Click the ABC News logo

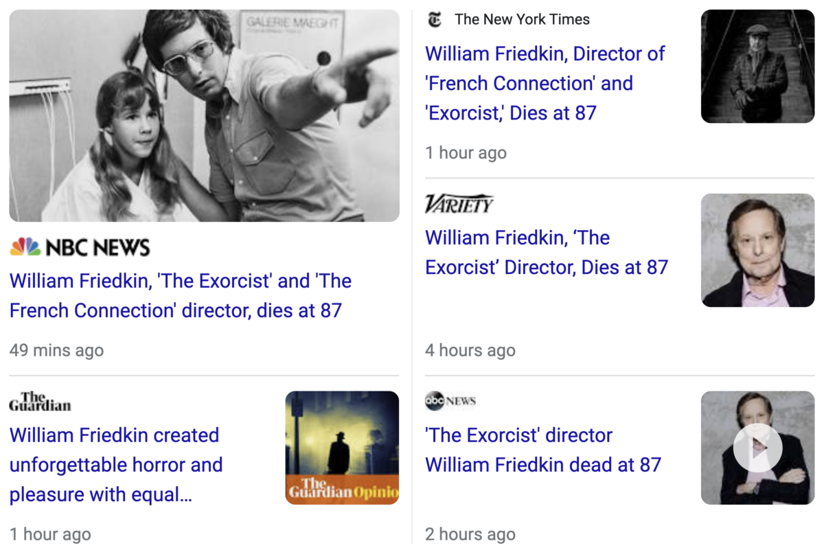pyautogui.click(x=450, y=401)
